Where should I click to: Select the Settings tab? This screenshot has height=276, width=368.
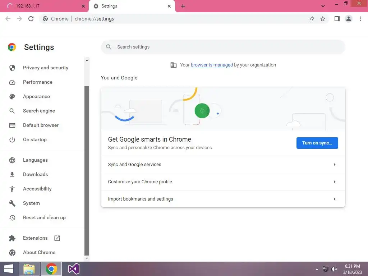(x=132, y=6)
